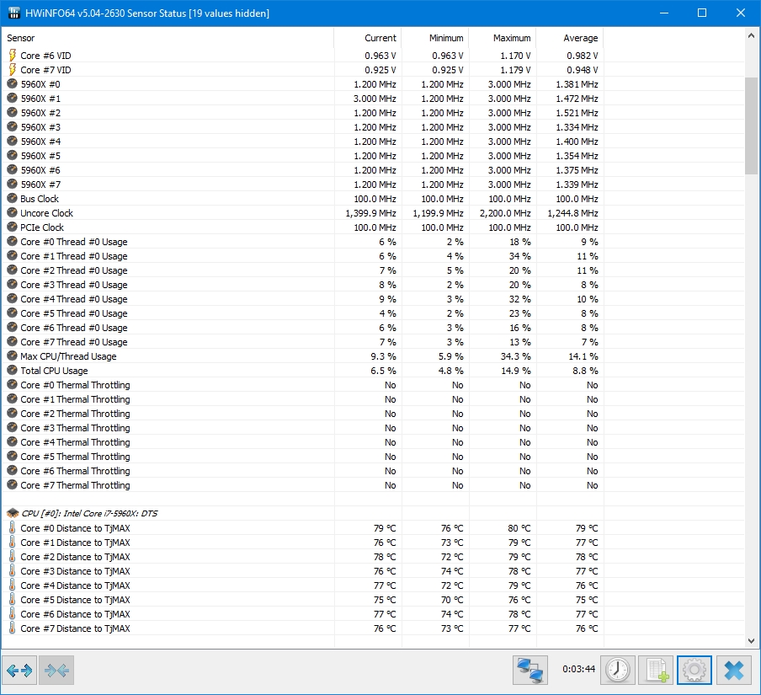The width and height of the screenshot is (761, 695).
Task: Select Core #5 Distance to TjMAX label
Action: click(x=75, y=599)
